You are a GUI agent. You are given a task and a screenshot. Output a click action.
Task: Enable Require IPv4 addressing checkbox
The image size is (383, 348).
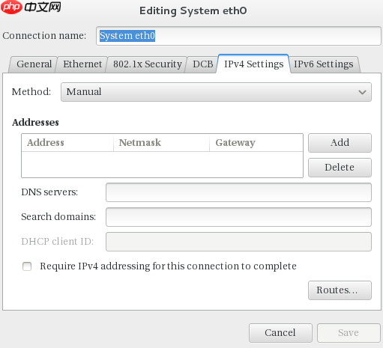click(27, 266)
